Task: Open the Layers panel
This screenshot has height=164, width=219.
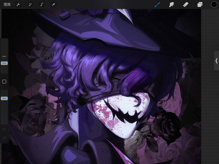Action: click(x=200, y=4)
